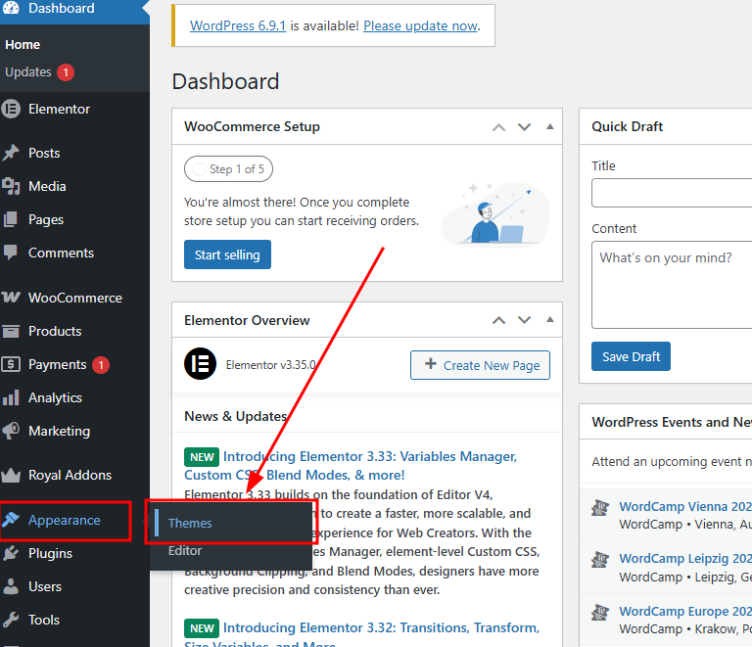Open the Elementor menu label
752x647 pixels.
click(59, 109)
